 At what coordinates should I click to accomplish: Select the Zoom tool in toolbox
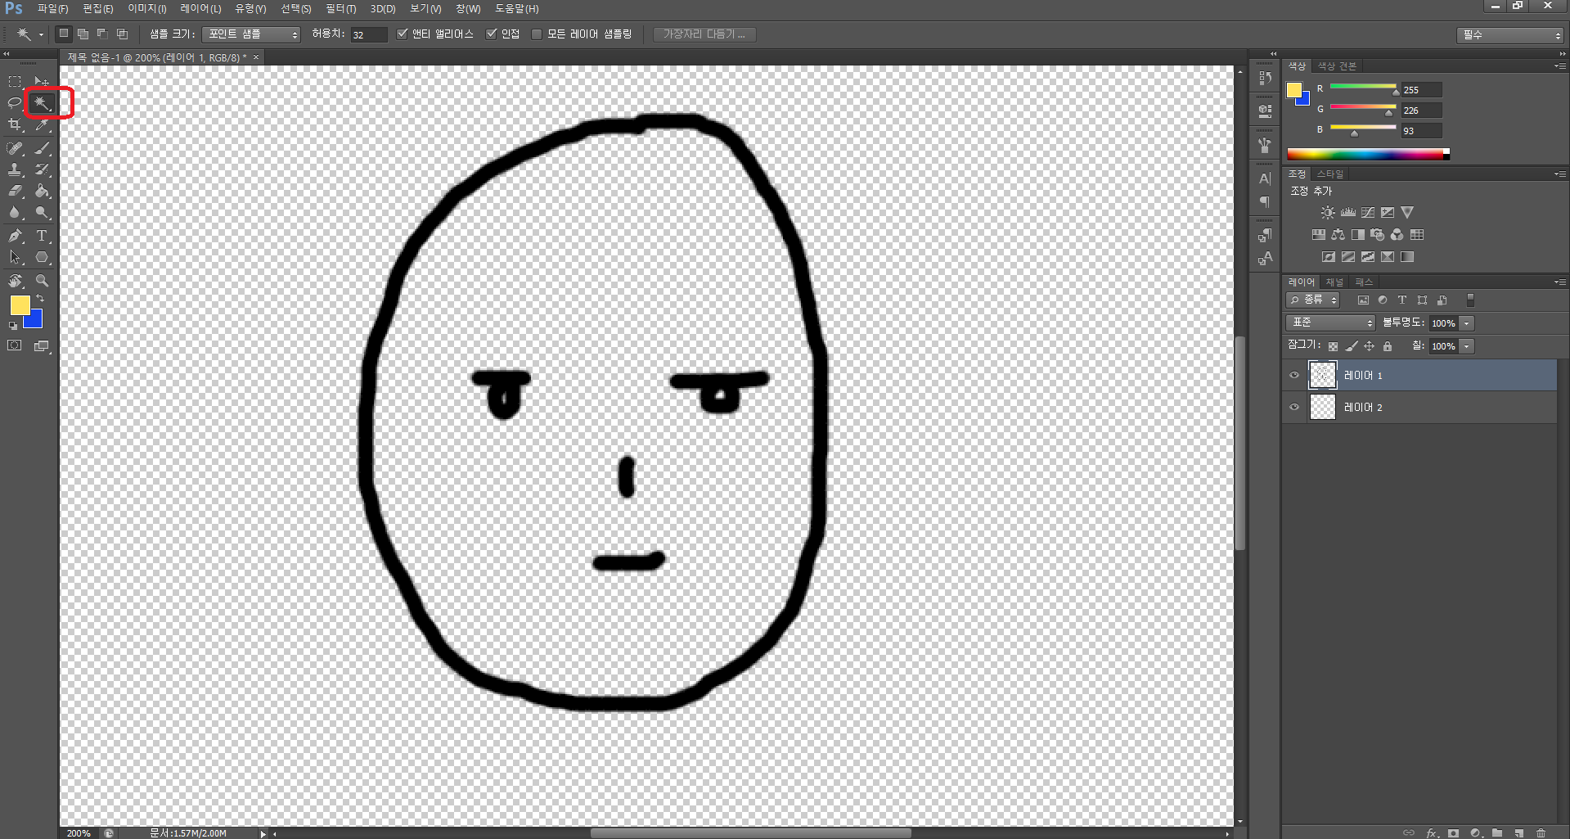point(42,281)
